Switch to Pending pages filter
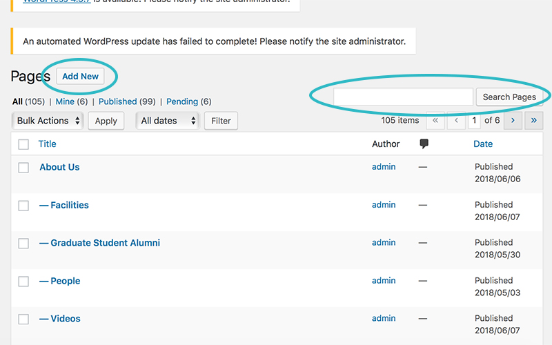552x345 pixels. tap(182, 101)
